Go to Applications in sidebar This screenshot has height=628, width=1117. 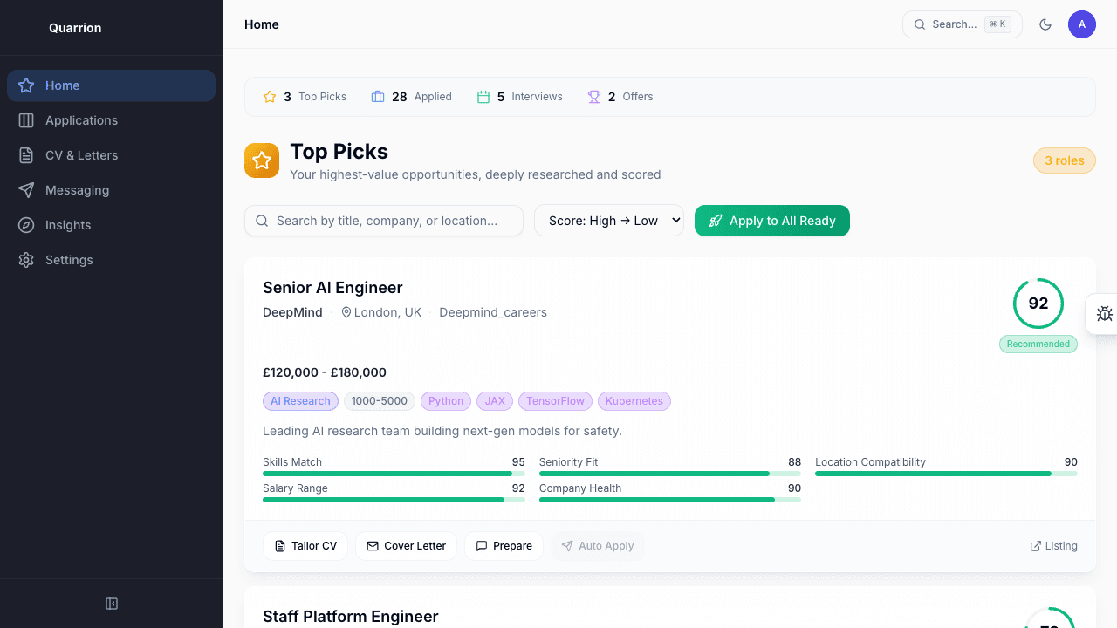(111, 120)
